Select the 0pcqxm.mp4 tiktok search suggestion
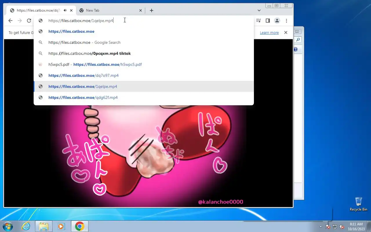371x232 pixels. pos(144,53)
